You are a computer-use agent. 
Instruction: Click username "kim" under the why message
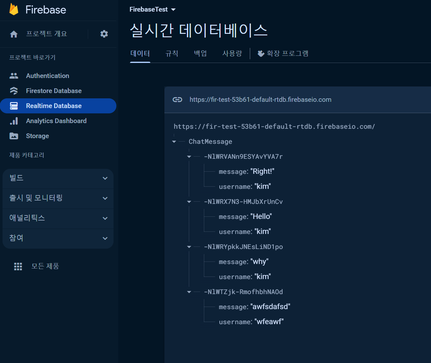(x=263, y=277)
